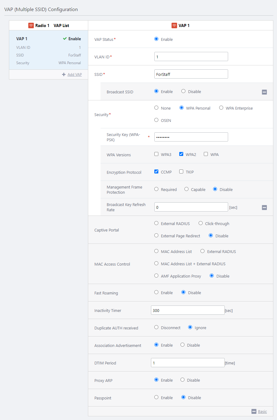Select WPA Enterprise security option

pos(221,108)
